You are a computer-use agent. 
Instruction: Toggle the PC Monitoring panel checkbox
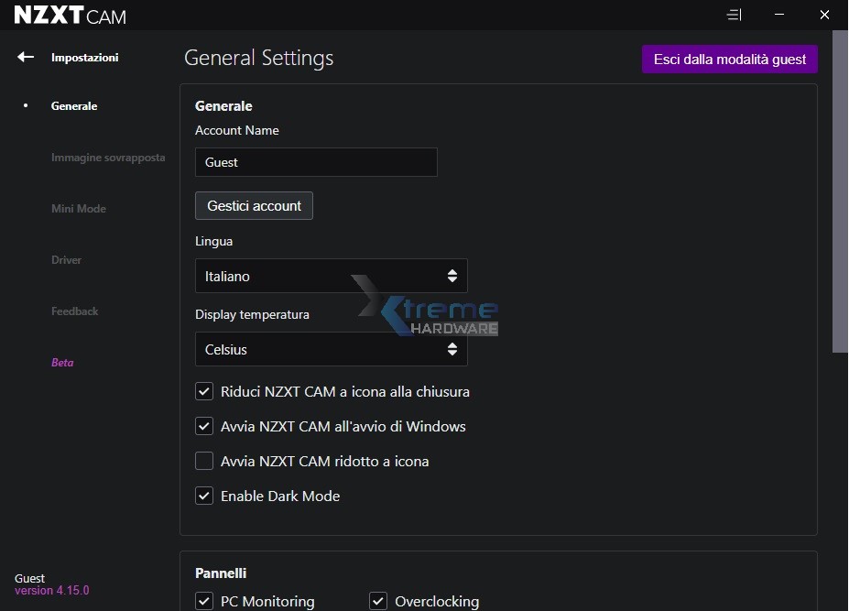(x=204, y=601)
